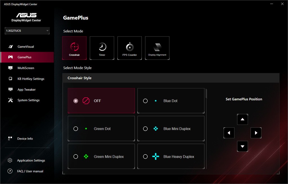
Task: Click the FAQ question mark icon
Action: [x=10, y=171]
